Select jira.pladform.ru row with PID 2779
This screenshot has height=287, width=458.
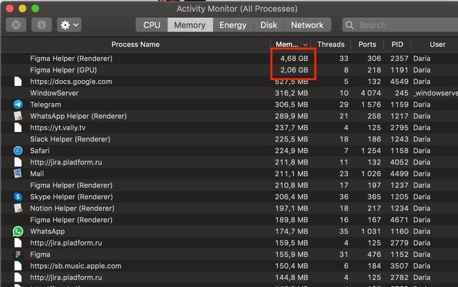point(229,243)
